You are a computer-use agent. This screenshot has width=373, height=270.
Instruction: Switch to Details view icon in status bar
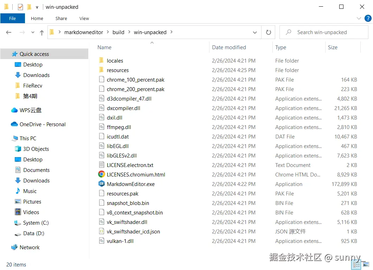tap(356, 265)
